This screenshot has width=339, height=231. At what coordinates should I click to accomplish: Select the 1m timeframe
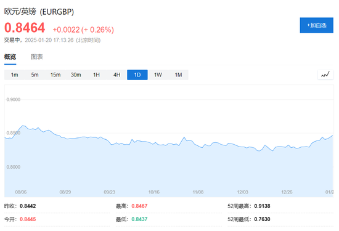pyautogui.click(x=15, y=75)
